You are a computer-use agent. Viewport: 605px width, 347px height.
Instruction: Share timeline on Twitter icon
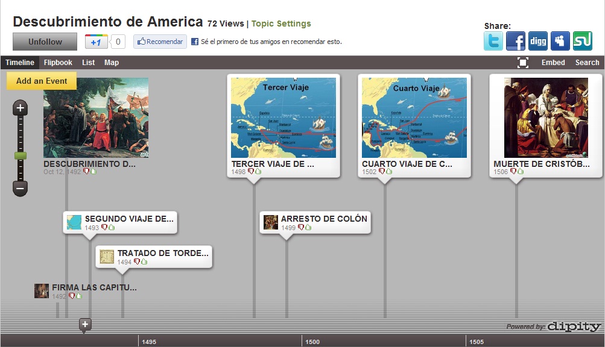(x=493, y=41)
